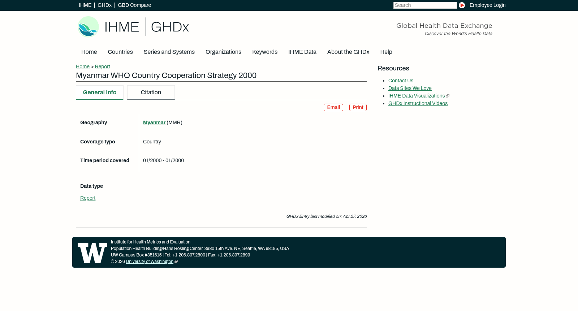The image size is (578, 311).
Task: Open the GHDx link in top bar
Action: point(104,5)
